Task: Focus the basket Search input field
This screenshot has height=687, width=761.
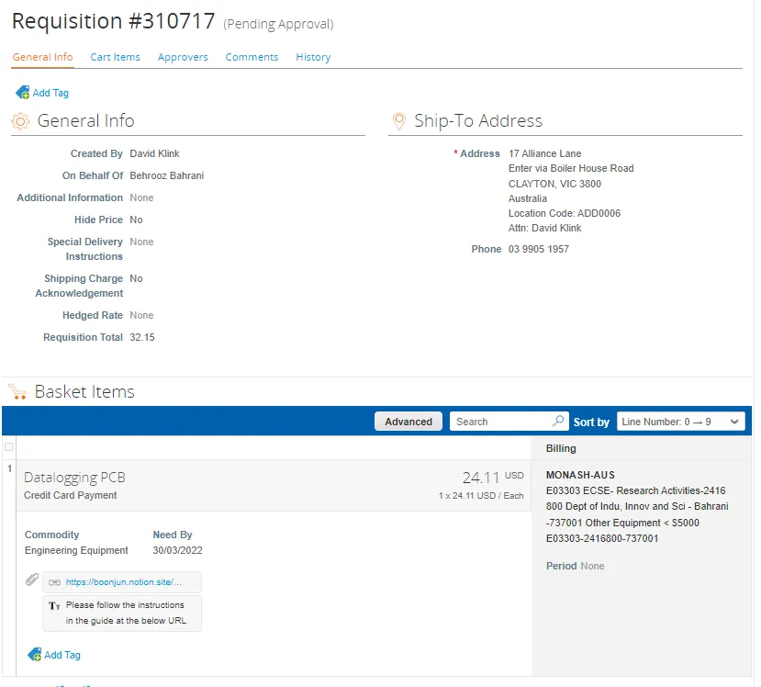Action: (500, 422)
